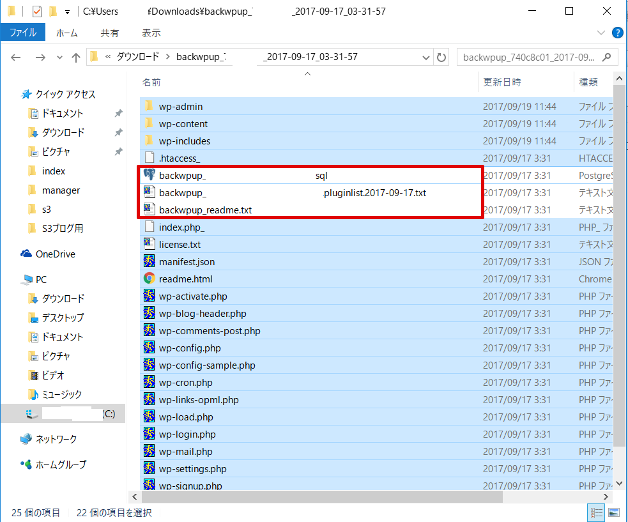Click the wp-login.php file icon
The image size is (628, 522).
point(149,433)
